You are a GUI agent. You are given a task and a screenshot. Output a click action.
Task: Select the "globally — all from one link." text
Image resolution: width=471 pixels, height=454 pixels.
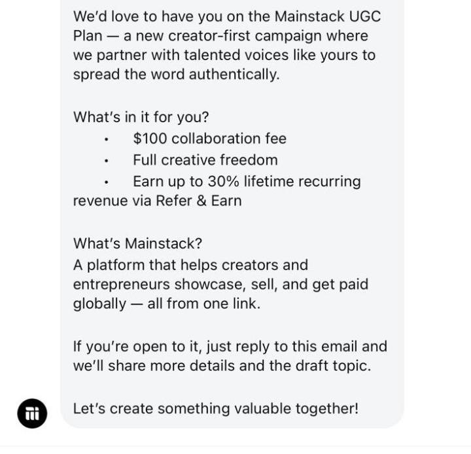pyautogui.click(x=167, y=304)
